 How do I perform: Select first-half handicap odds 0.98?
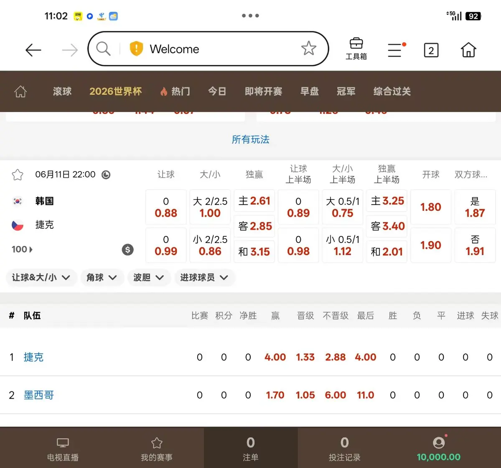(x=298, y=245)
